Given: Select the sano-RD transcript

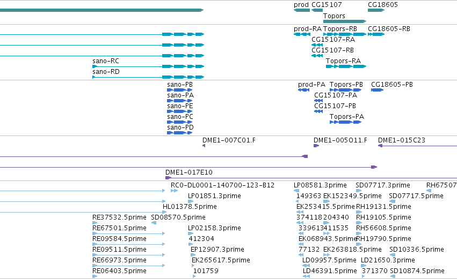Looking at the screenshot, I should (148, 77).
